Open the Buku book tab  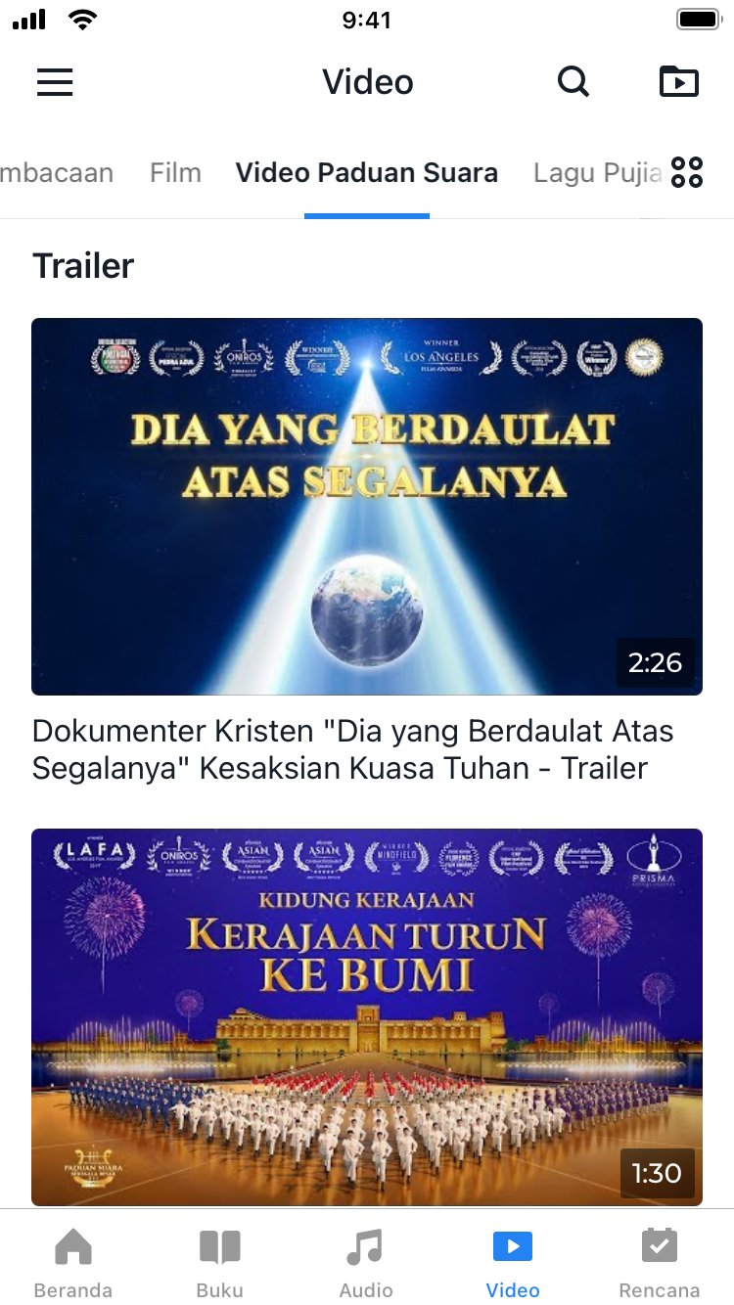point(219,1263)
